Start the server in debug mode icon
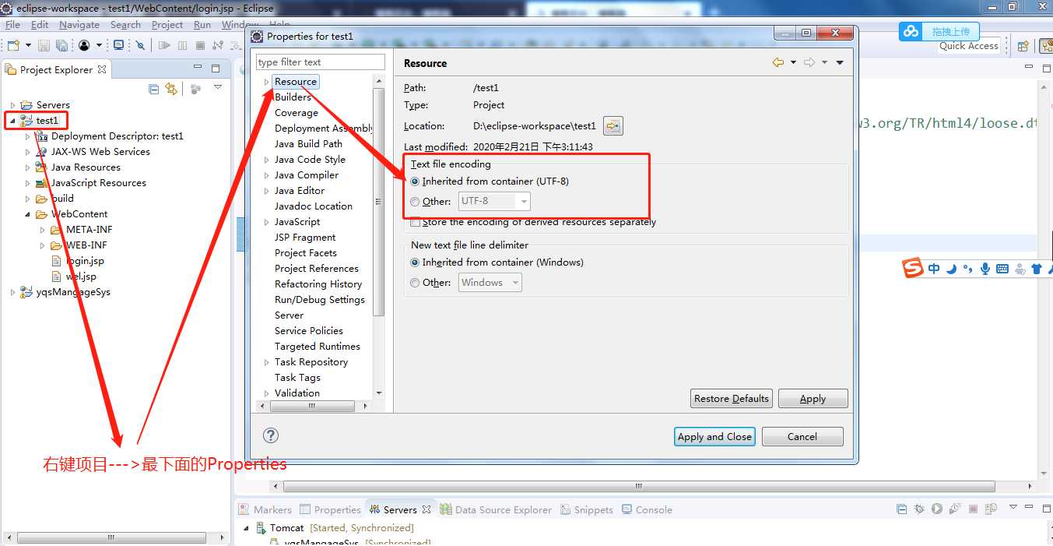Screen dimensions: 1053x546 pos(919,509)
